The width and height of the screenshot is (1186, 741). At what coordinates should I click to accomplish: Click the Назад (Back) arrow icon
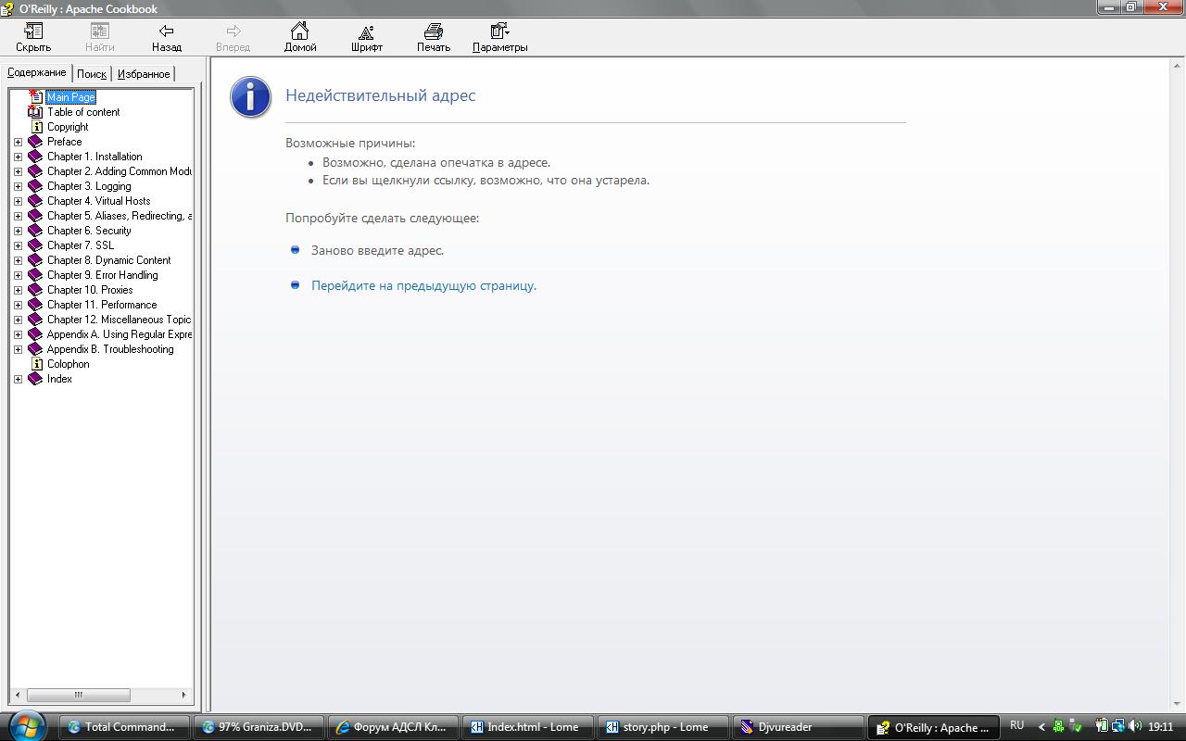coord(167,32)
